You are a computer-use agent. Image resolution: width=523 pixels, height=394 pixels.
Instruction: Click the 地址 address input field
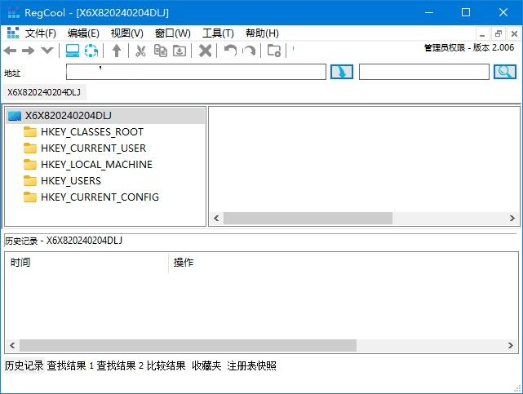(x=196, y=72)
